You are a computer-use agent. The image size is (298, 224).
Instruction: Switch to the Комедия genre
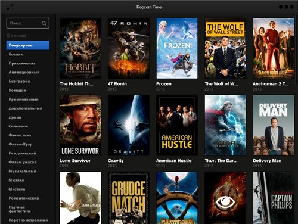coord(17,90)
